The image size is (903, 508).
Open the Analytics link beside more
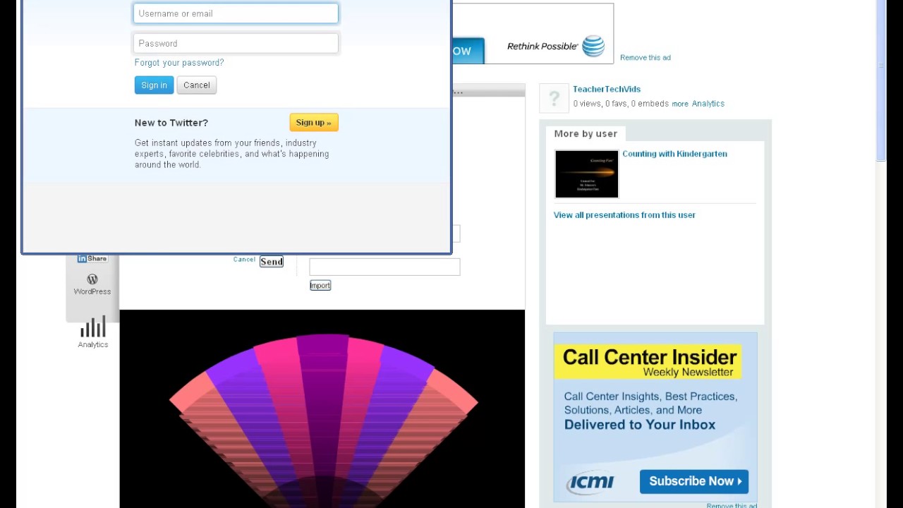pyautogui.click(x=708, y=104)
